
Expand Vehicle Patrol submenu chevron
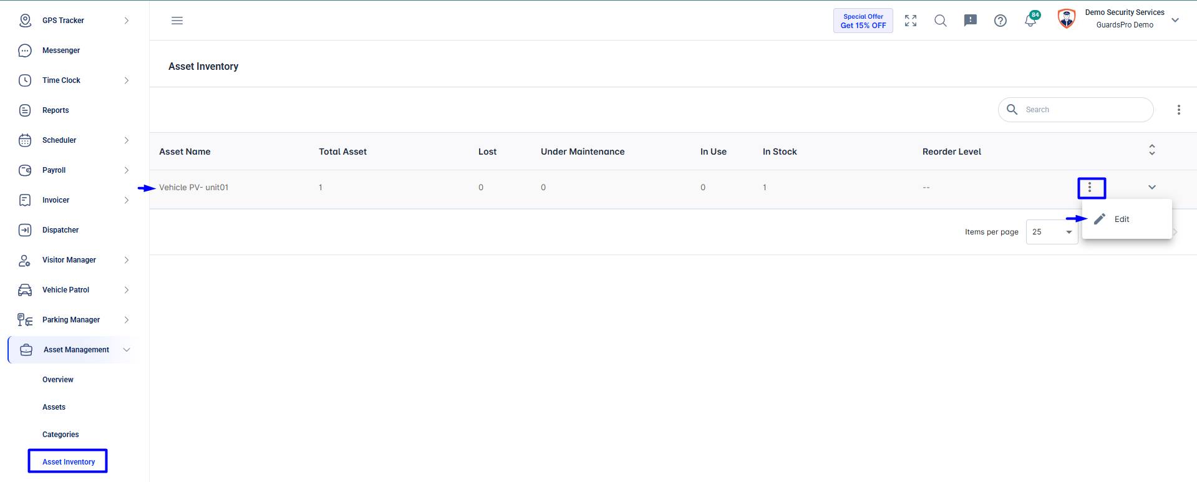(127, 290)
